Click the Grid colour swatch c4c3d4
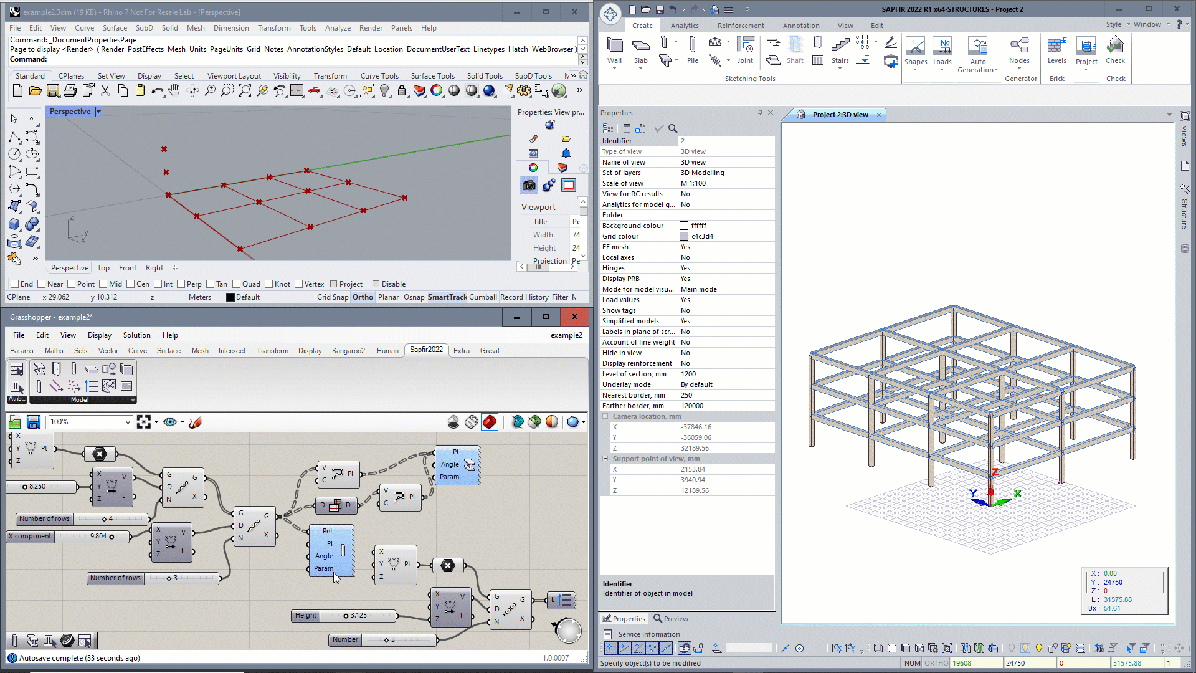Viewport: 1196px width, 673px height. tap(683, 236)
